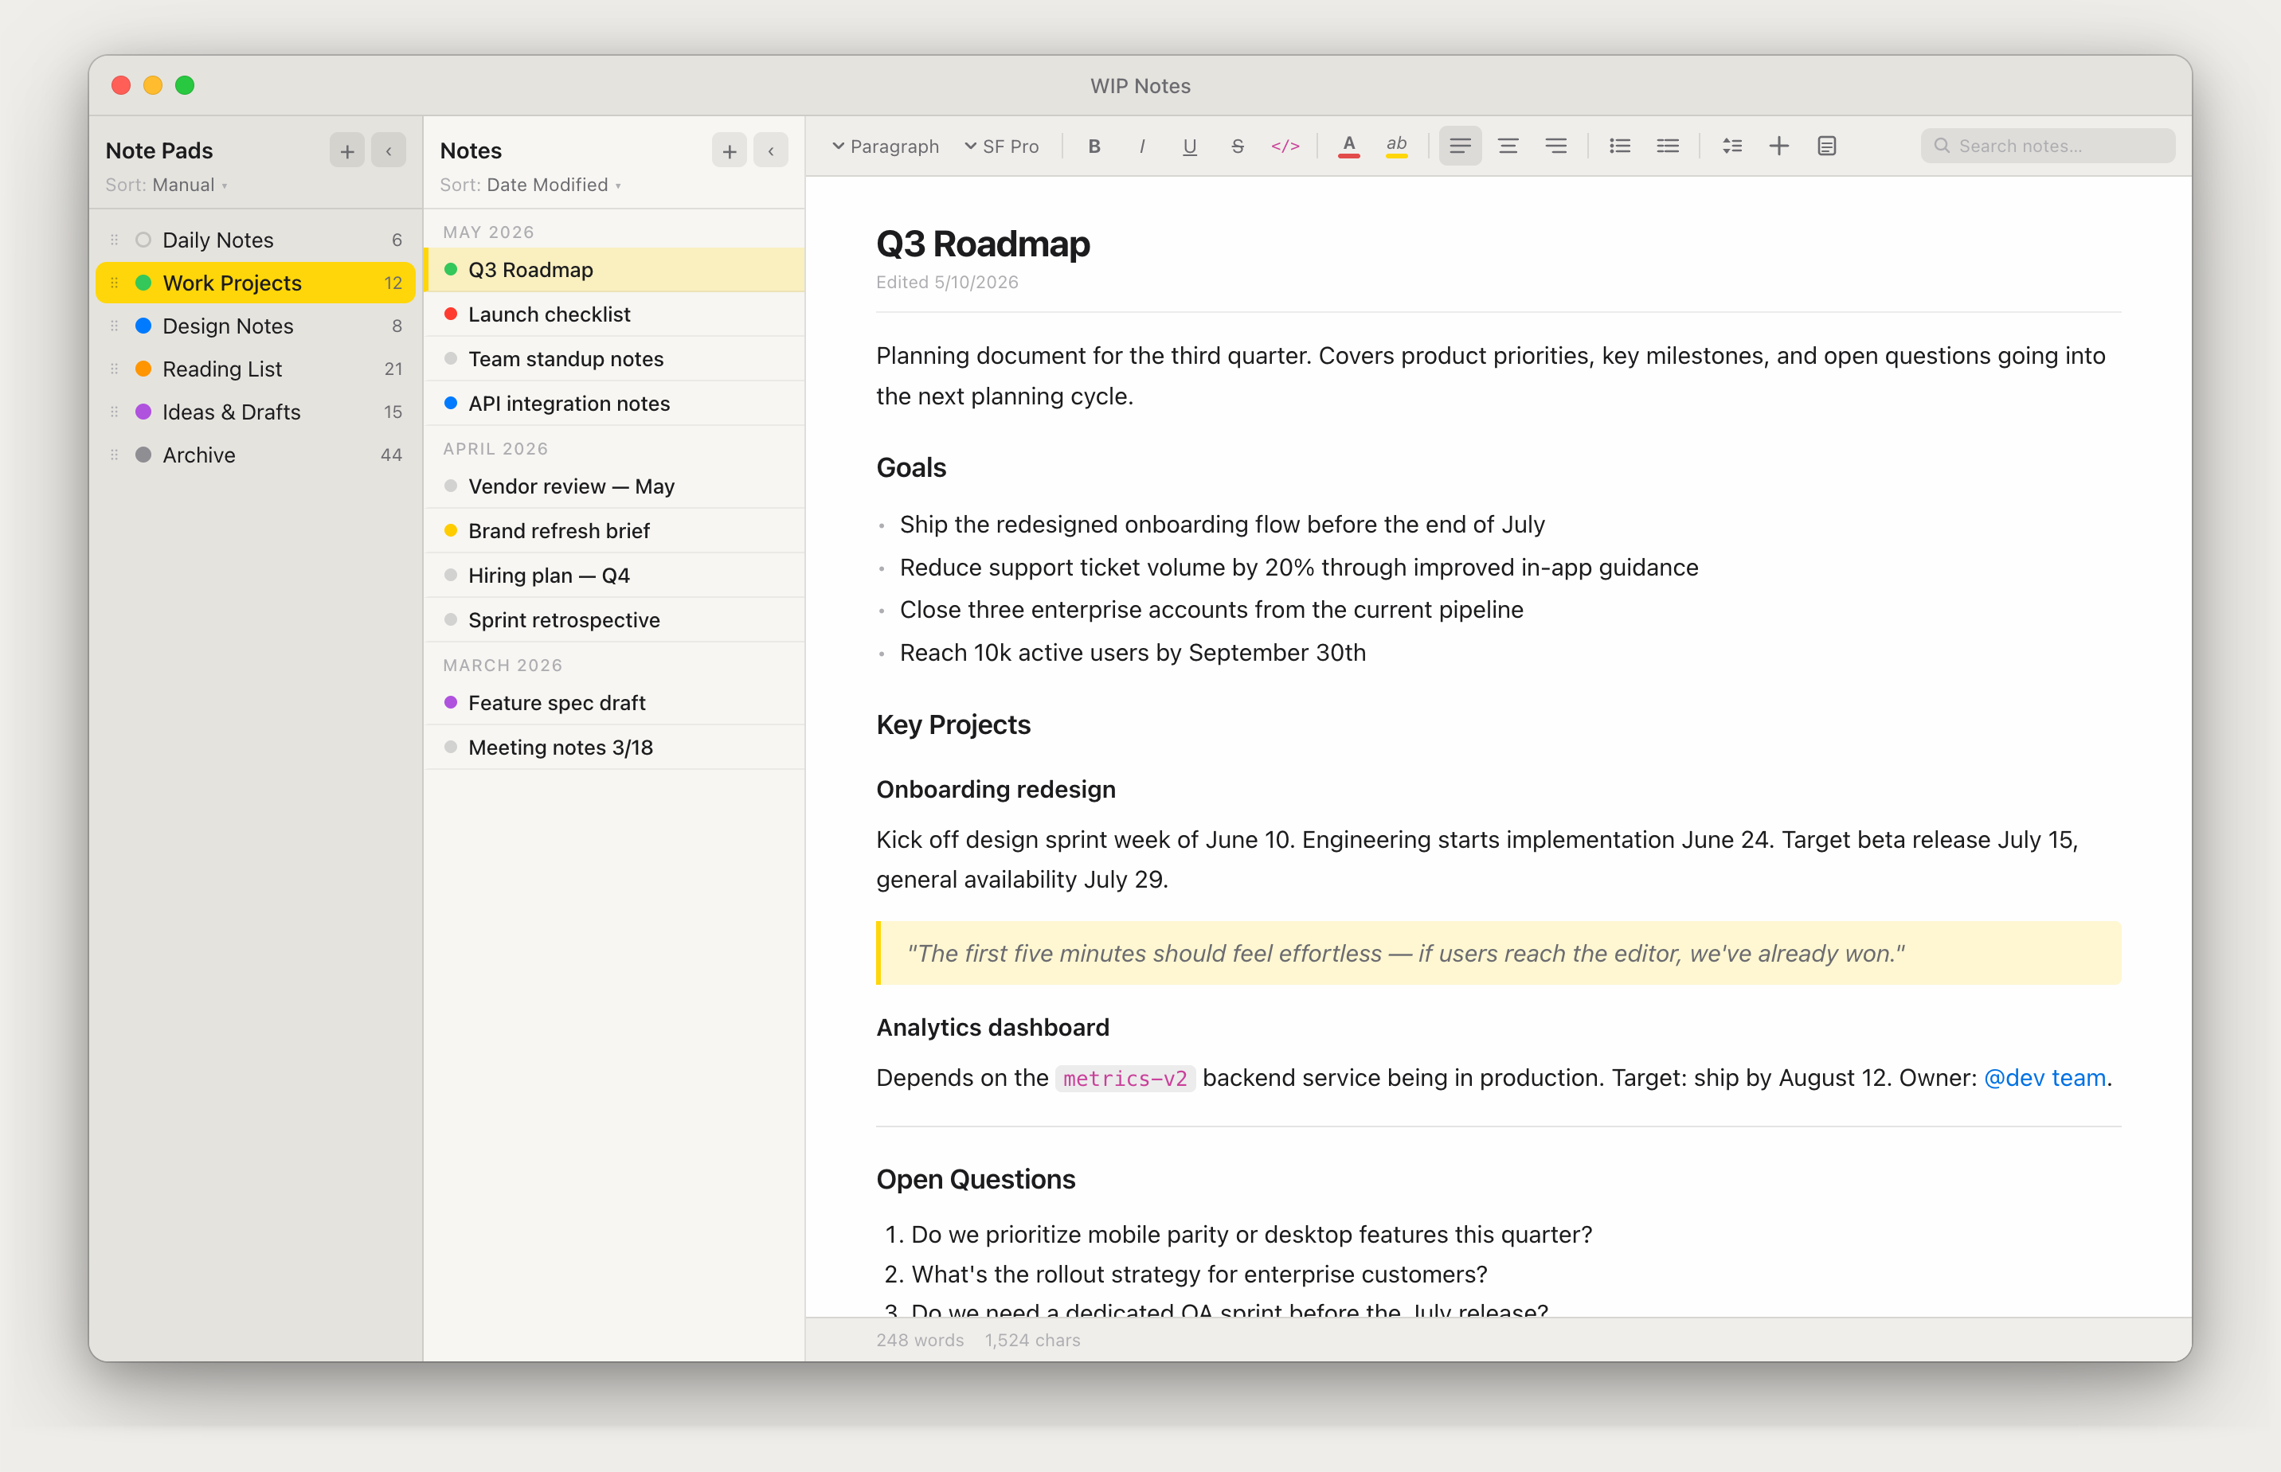
Task: Click the drag handle beside Design Notes
Action: click(114, 326)
